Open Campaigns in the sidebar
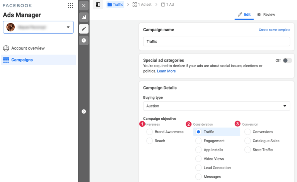Image resolution: width=297 pixels, height=182 pixels. 38,60
